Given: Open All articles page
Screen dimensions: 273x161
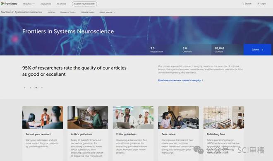Looking at the screenshot, I should 61,4.
